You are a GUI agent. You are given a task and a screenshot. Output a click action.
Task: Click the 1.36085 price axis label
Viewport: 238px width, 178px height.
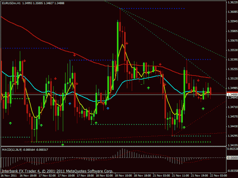click(233, 12)
